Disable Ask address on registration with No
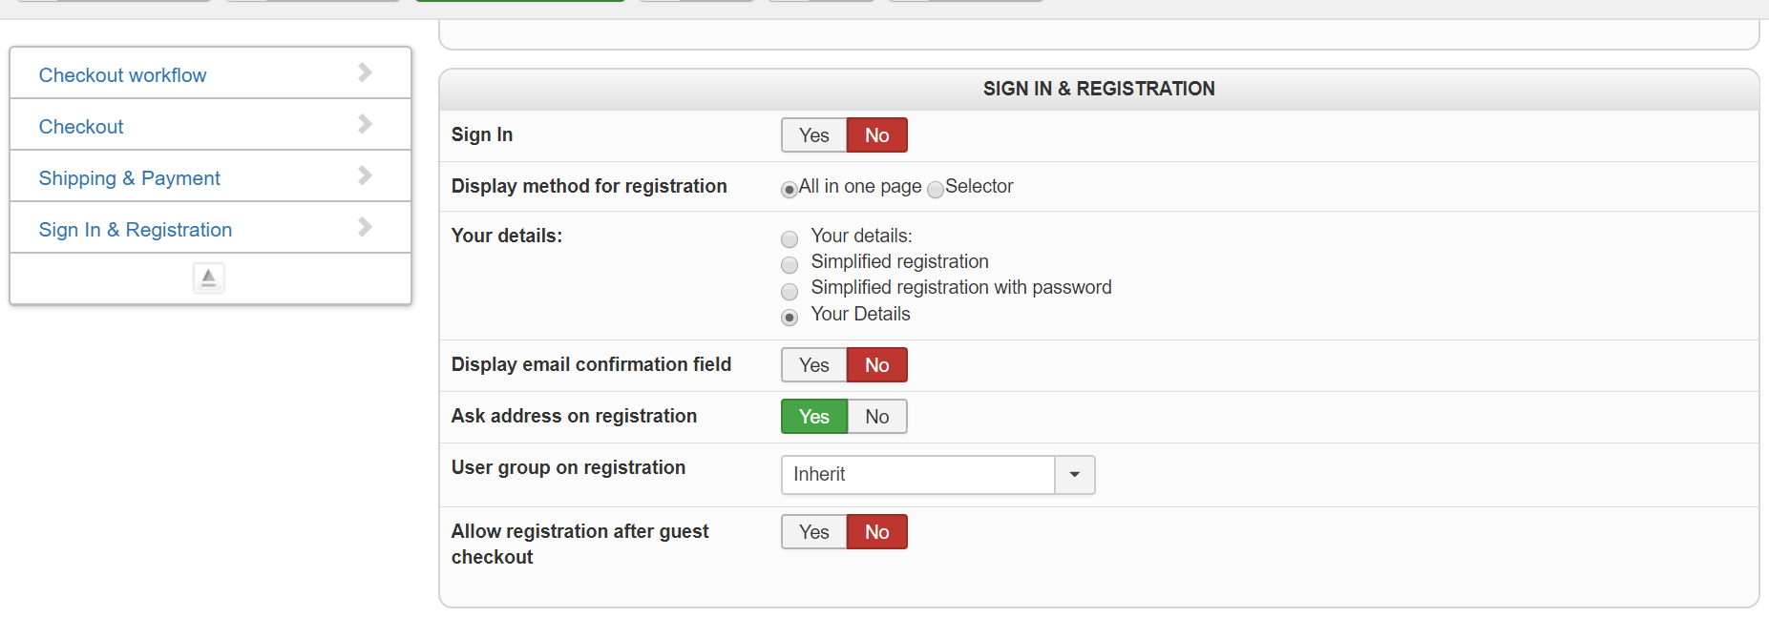 (x=876, y=417)
